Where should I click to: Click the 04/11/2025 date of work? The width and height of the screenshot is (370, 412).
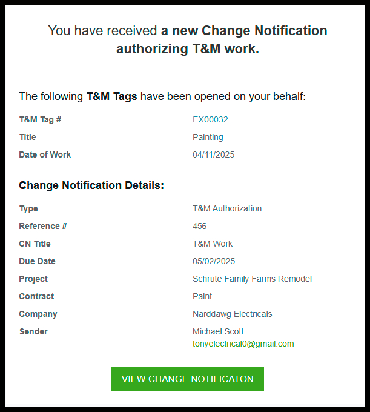click(213, 154)
